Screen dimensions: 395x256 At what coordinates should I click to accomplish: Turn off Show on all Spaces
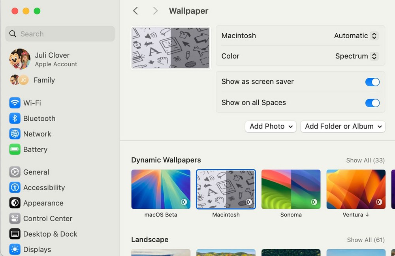pos(372,103)
